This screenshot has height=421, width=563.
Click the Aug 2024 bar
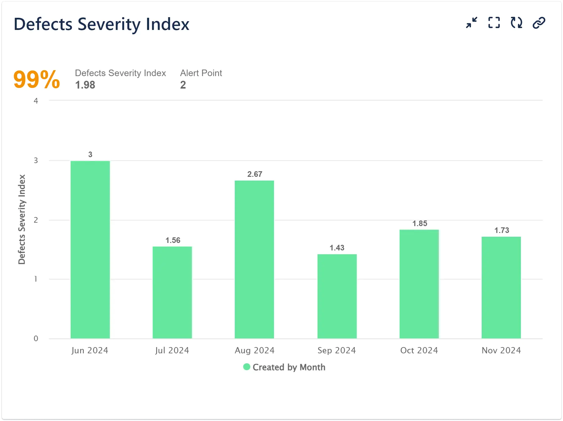[x=254, y=259]
